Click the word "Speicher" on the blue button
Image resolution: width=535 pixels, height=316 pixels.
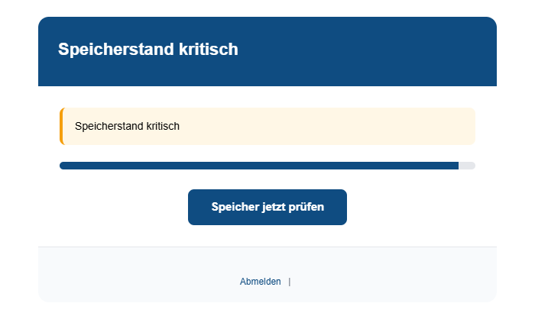[x=234, y=208]
